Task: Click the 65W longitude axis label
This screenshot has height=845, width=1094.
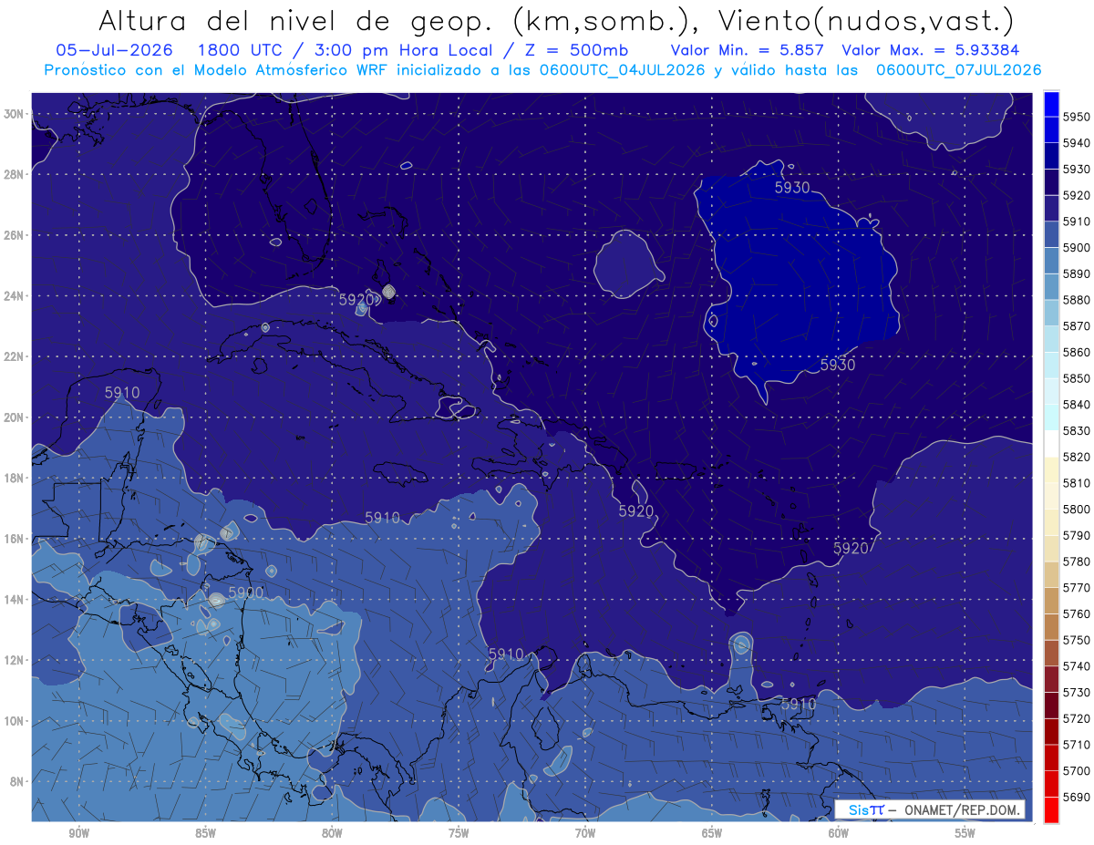Action: coord(712,833)
